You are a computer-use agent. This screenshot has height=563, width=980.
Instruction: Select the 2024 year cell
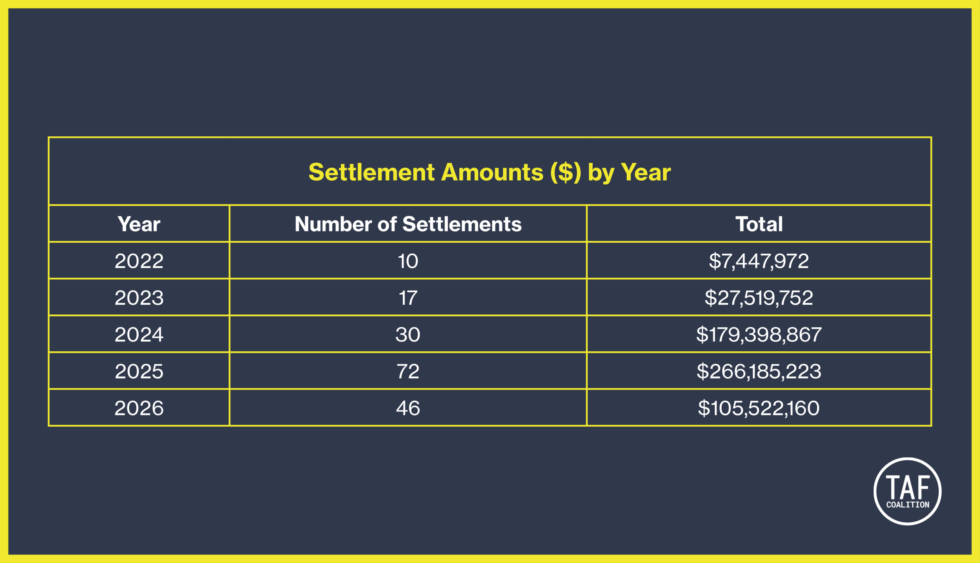click(139, 334)
